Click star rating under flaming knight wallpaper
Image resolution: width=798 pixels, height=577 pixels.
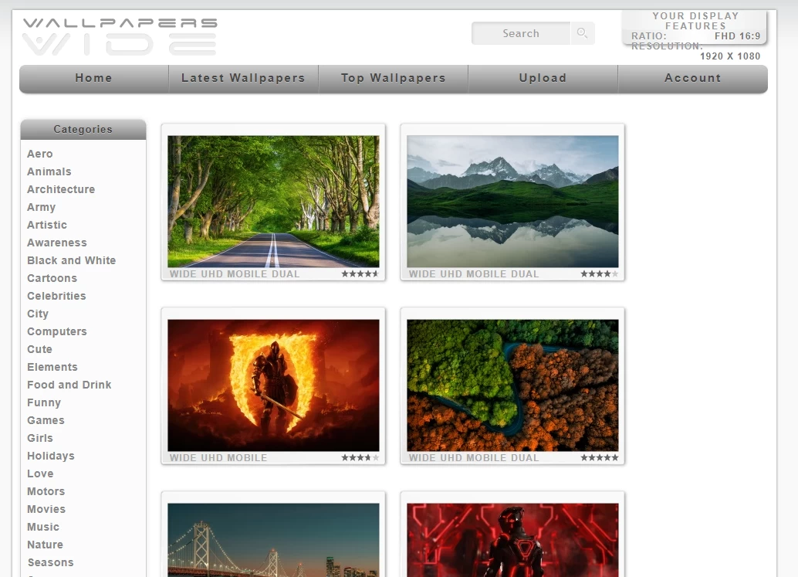(360, 458)
